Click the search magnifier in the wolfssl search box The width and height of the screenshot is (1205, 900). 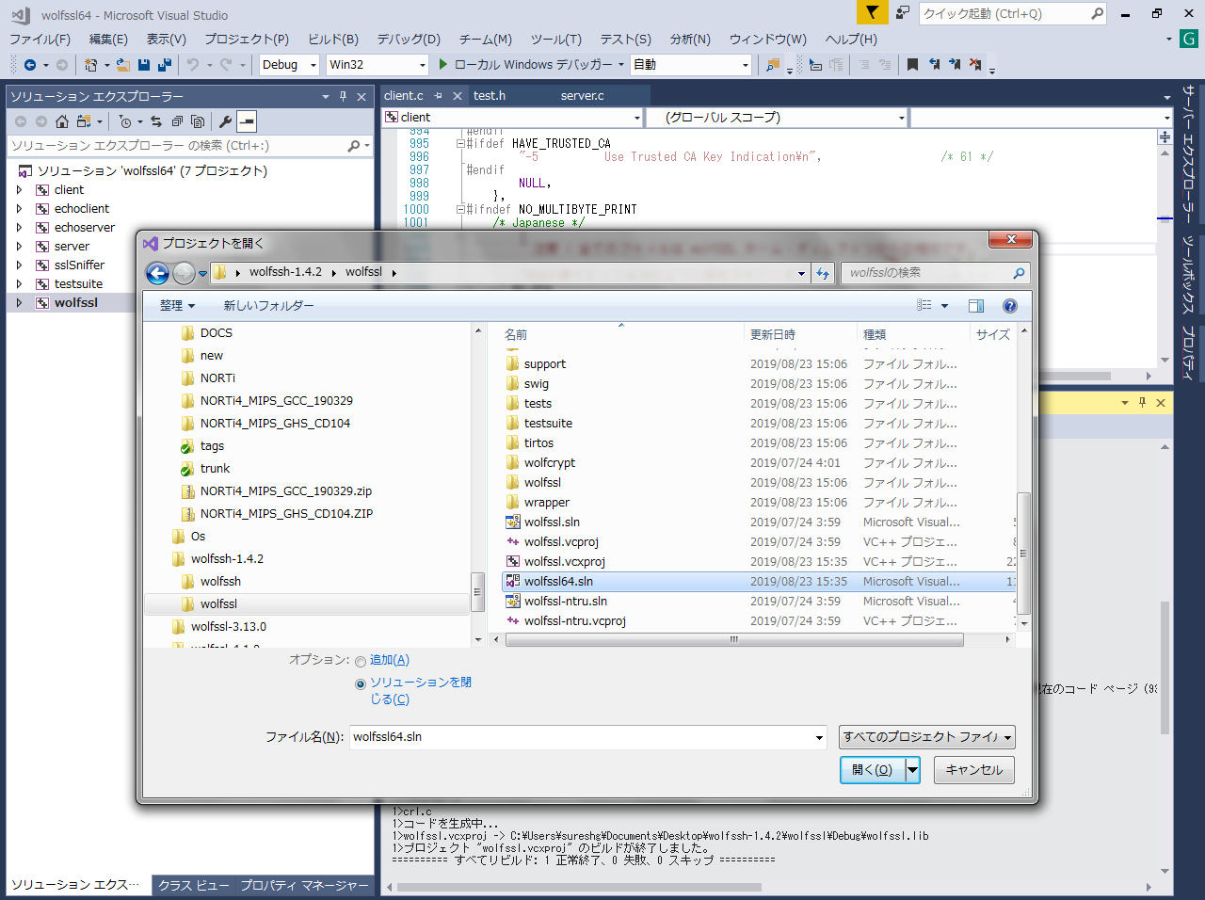1019,273
